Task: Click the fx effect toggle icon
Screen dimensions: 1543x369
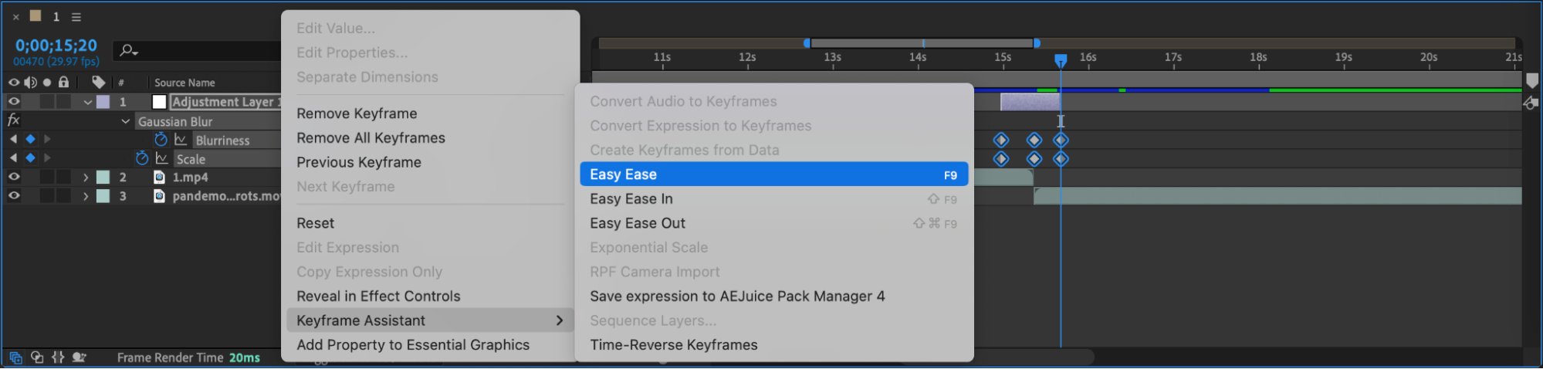Action: tap(13, 120)
